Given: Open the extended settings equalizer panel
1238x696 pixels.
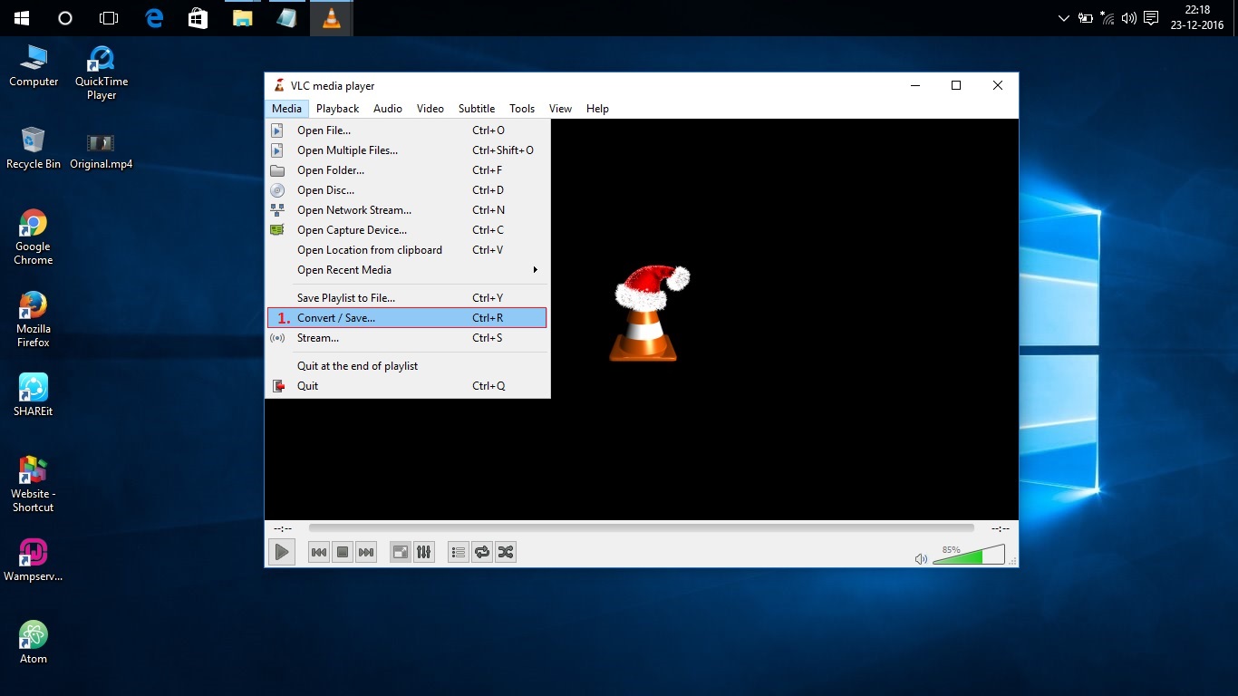Looking at the screenshot, I should pos(423,551).
